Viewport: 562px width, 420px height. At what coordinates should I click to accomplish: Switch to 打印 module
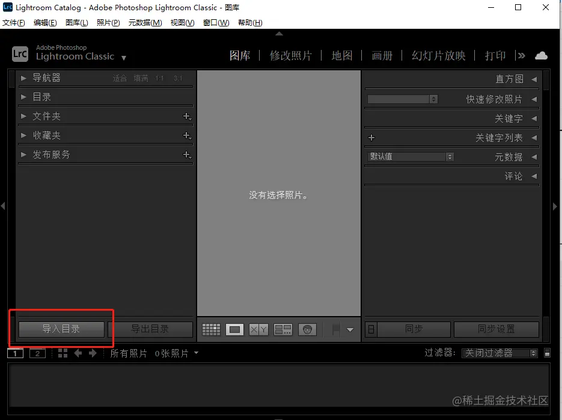click(495, 55)
